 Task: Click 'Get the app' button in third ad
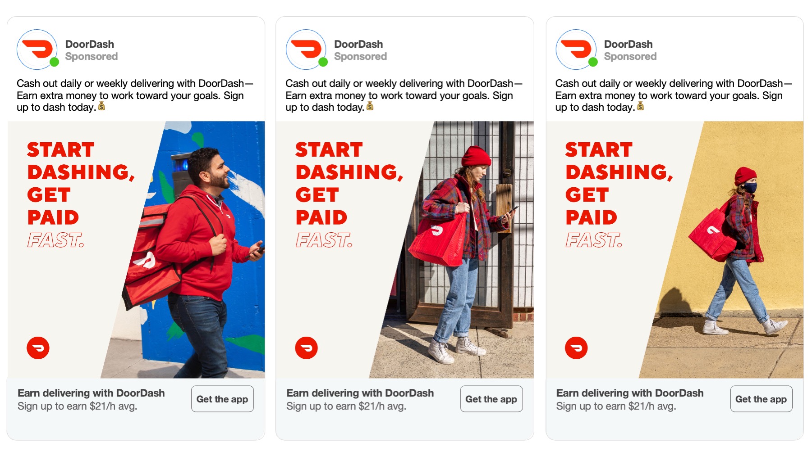[x=761, y=399]
